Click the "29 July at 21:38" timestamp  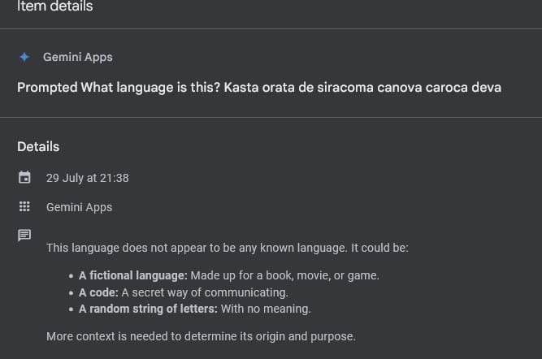[x=88, y=178]
